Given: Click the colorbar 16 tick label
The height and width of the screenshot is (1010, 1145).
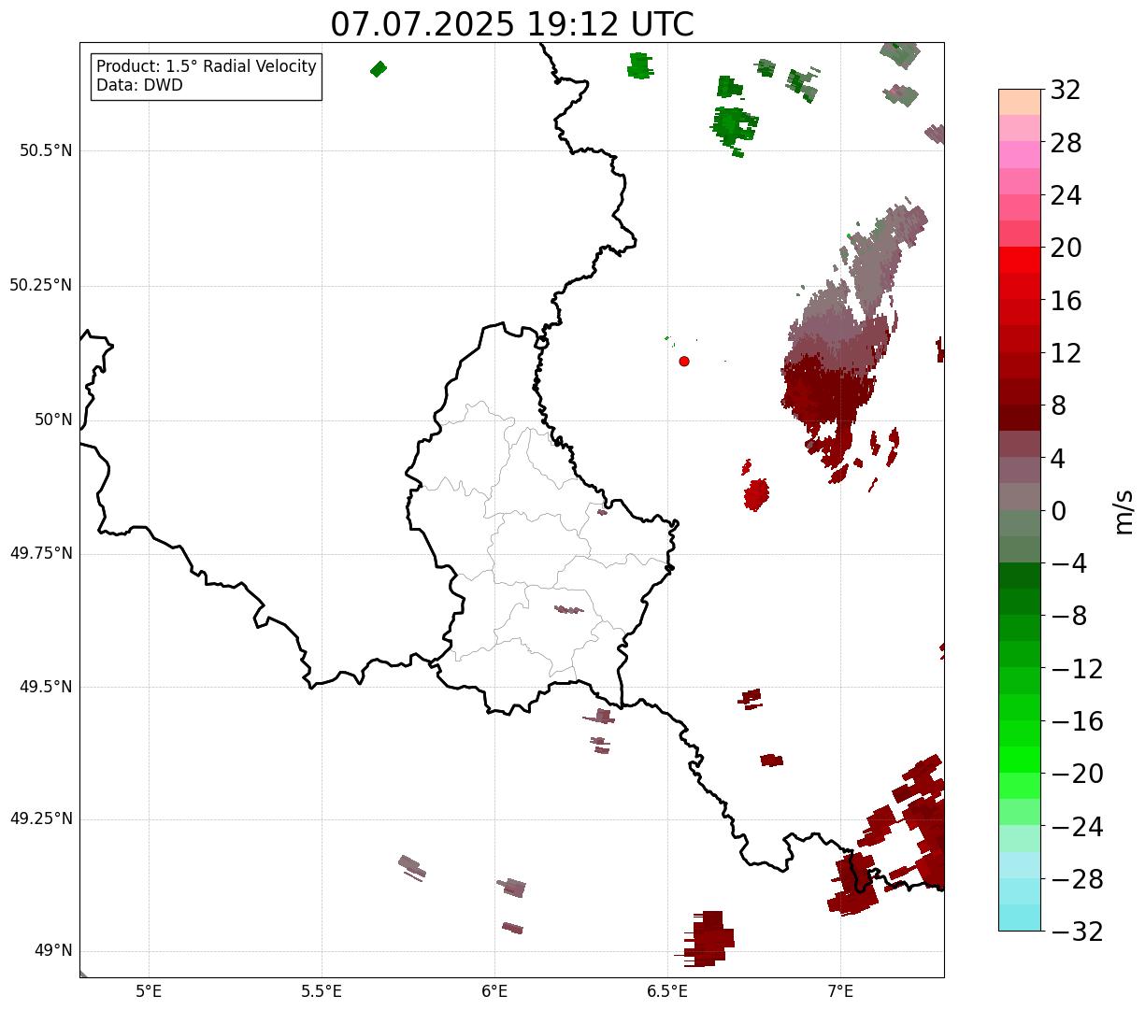Looking at the screenshot, I should pyautogui.click(x=1066, y=301).
